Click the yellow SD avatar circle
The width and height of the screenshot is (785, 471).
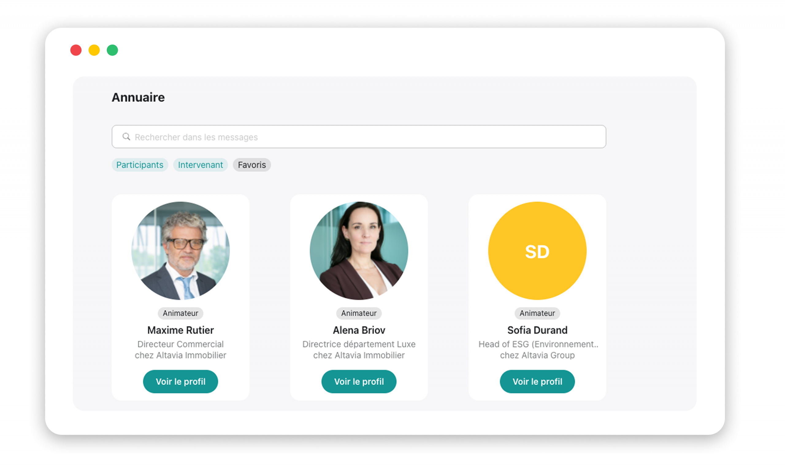click(x=537, y=251)
